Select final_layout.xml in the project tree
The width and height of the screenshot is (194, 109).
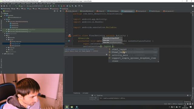pos(16,44)
